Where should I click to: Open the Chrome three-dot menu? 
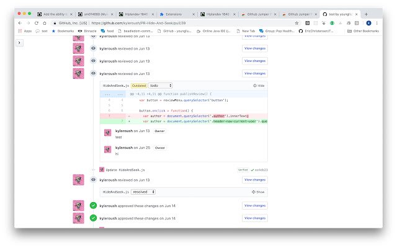click(x=377, y=23)
